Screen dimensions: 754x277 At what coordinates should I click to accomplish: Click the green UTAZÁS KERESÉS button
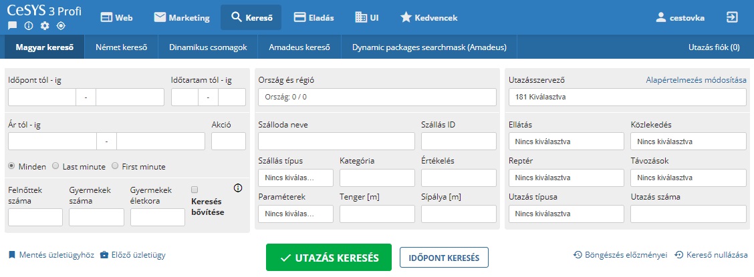click(x=329, y=258)
